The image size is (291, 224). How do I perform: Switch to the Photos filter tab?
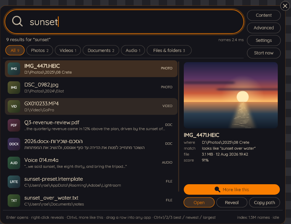coord(40,51)
